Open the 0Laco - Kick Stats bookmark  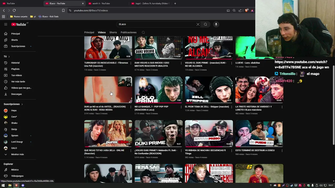pos(48,16)
